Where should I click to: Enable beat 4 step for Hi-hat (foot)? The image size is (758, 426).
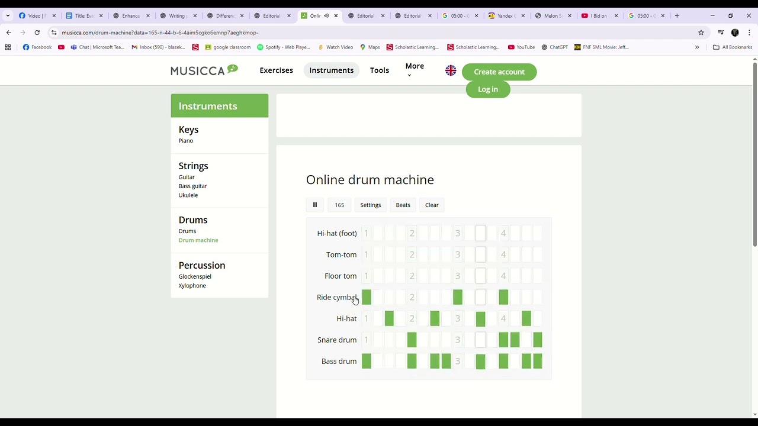503,233
